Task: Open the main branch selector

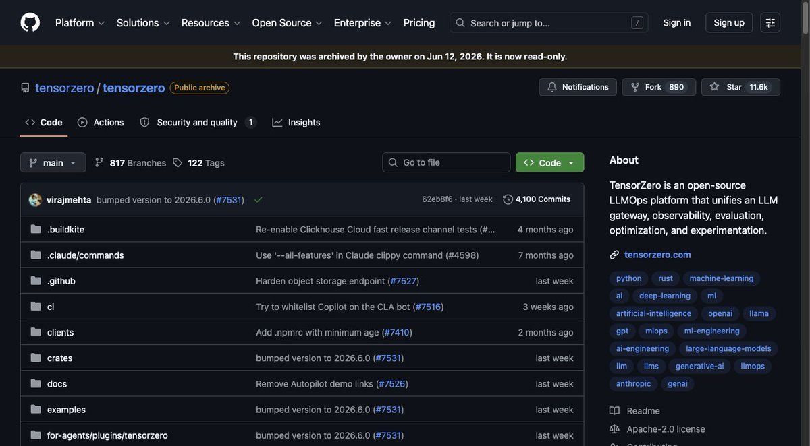Action: (x=53, y=162)
